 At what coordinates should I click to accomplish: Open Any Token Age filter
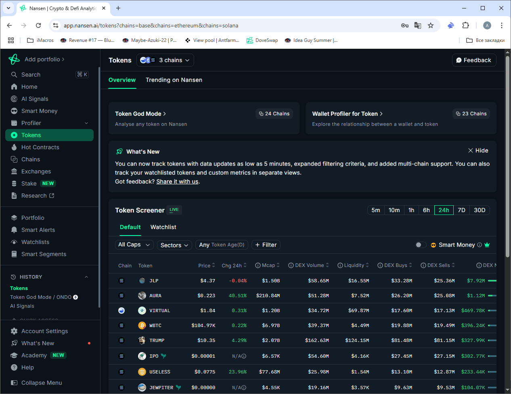[x=222, y=245]
